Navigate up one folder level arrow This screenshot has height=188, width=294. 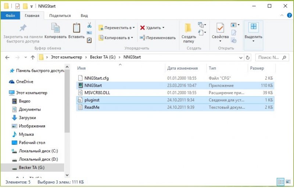click(x=33, y=58)
